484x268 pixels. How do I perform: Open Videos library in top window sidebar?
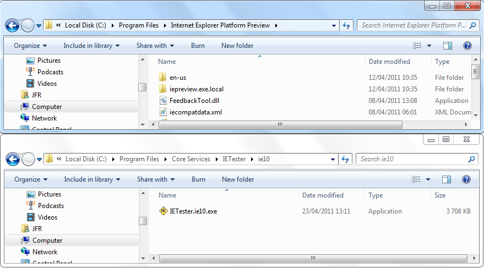(x=42, y=84)
